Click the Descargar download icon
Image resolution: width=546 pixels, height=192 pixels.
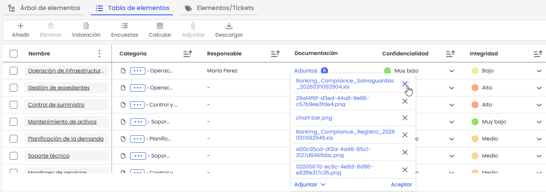pos(229,26)
